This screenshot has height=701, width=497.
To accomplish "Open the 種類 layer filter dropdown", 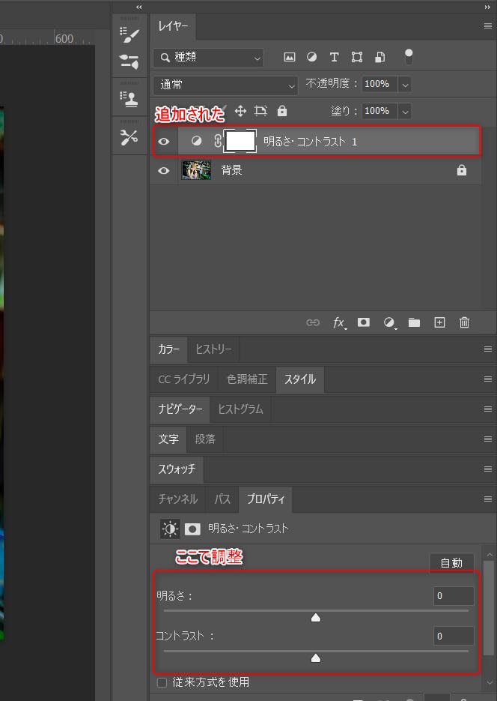I will [209, 57].
